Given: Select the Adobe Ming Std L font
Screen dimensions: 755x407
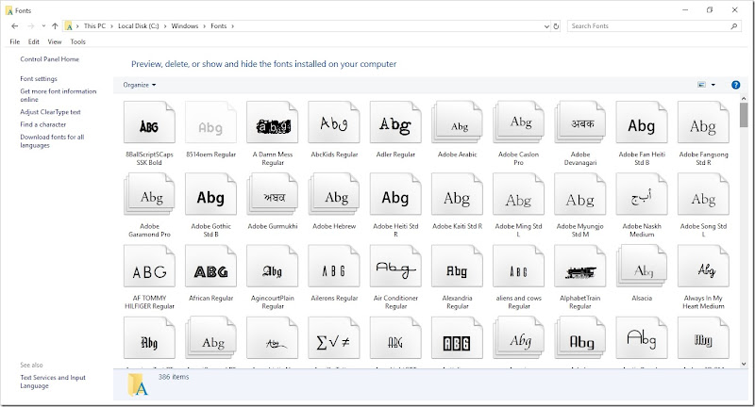Looking at the screenshot, I should (518, 194).
